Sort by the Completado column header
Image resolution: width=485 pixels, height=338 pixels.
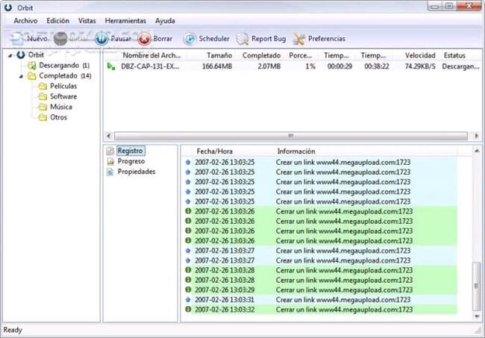(x=261, y=55)
